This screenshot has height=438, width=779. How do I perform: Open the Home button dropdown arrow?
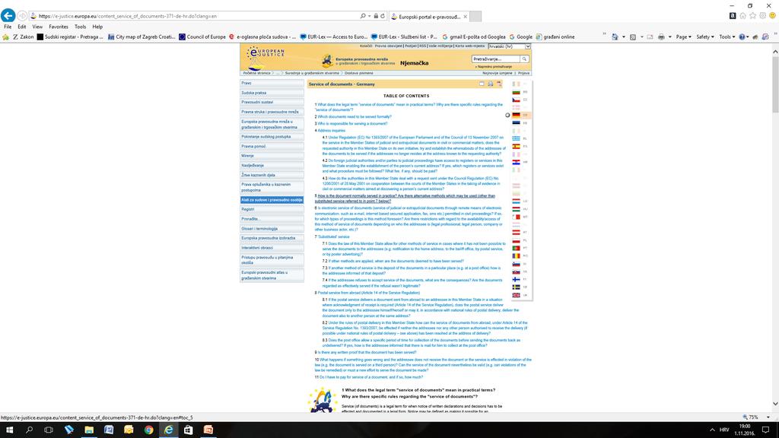point(624,36)
